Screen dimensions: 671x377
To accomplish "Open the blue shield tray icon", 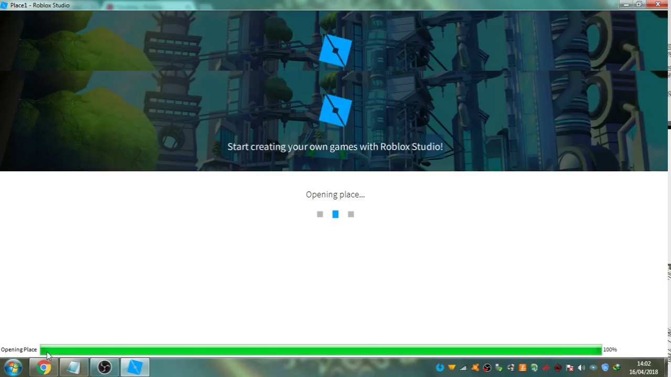I will pos(605,368).
